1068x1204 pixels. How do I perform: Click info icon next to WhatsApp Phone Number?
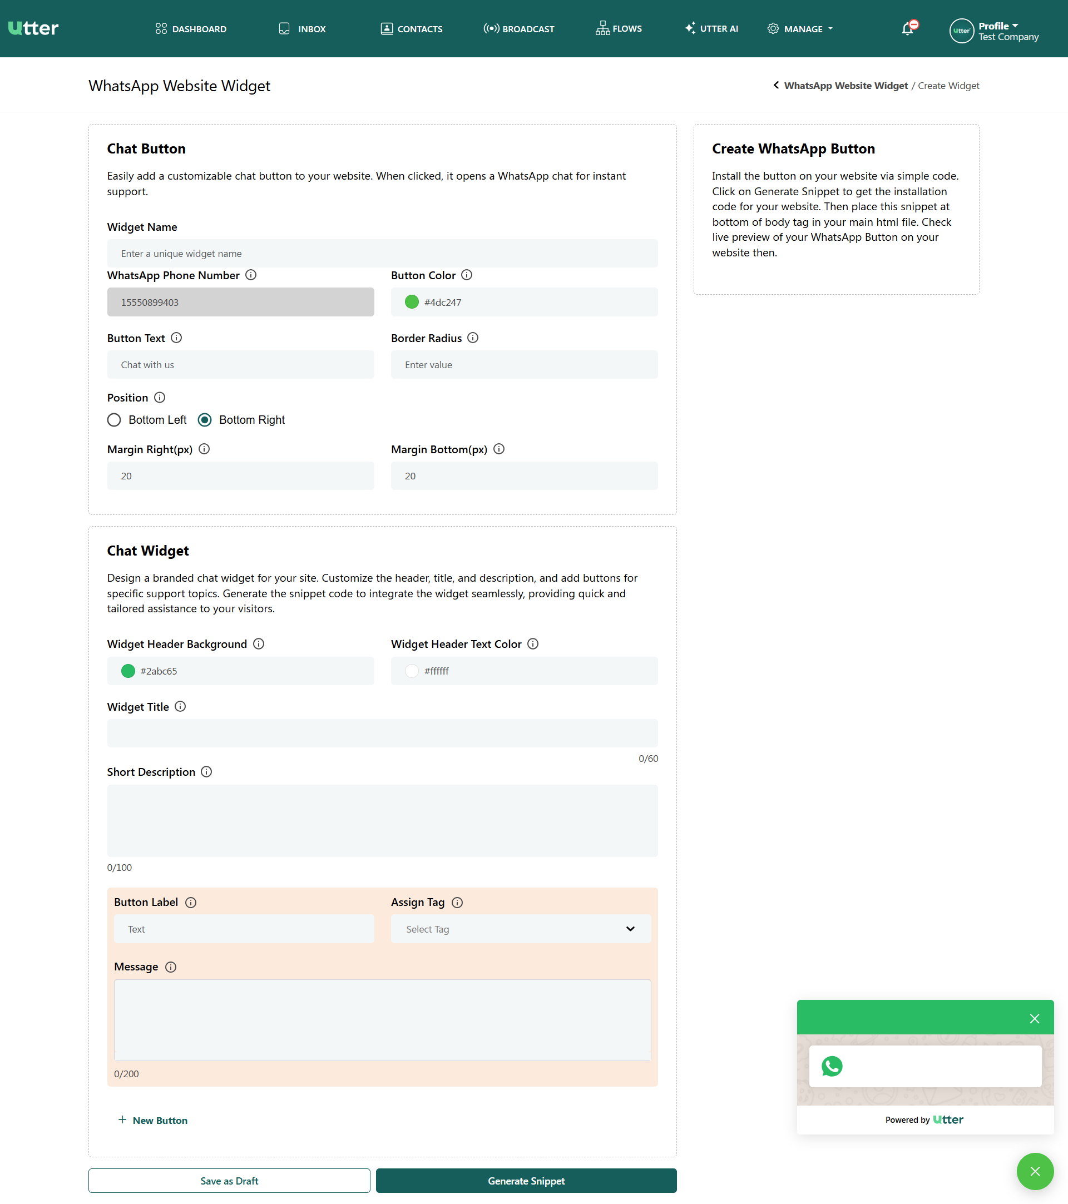(251, 275)
